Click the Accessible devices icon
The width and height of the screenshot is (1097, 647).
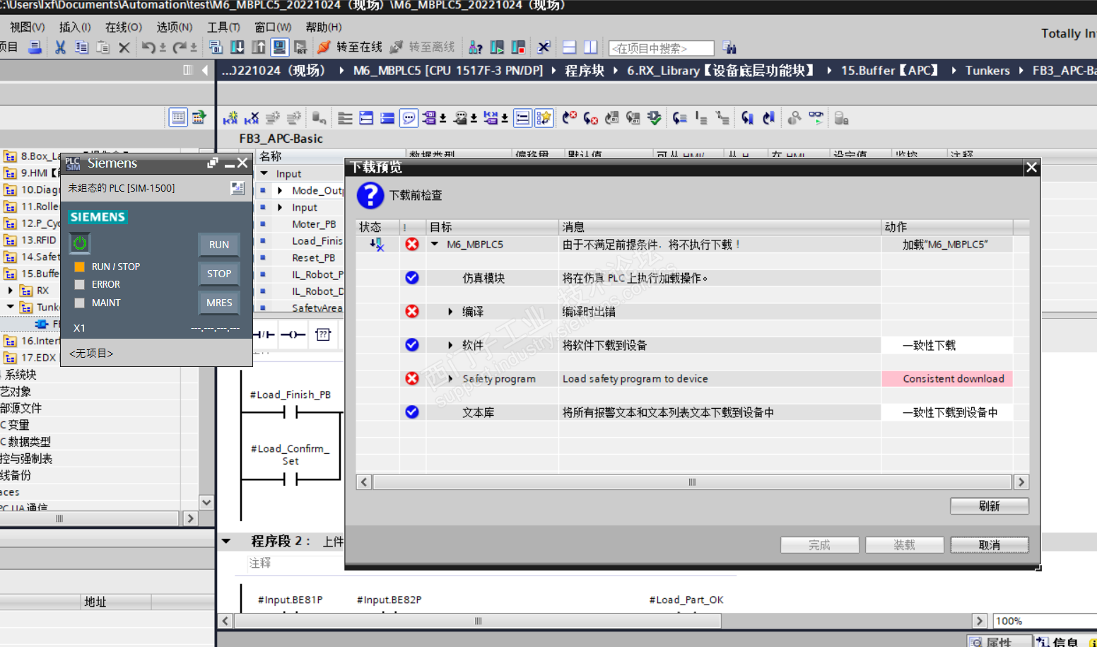point(476,47)
